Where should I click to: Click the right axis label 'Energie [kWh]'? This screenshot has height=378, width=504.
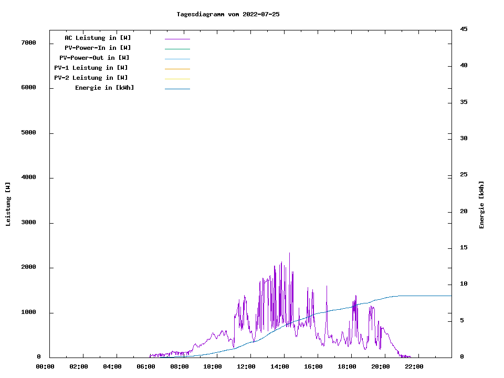tap(481, 205)
